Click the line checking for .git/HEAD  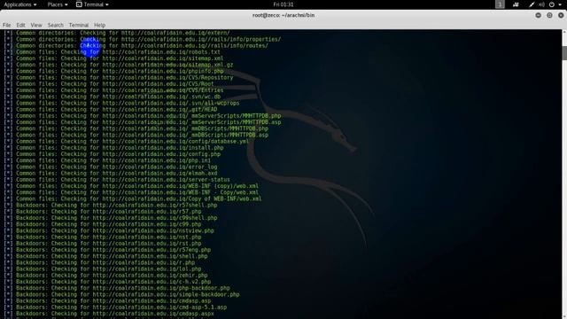[x=110, y=109]
